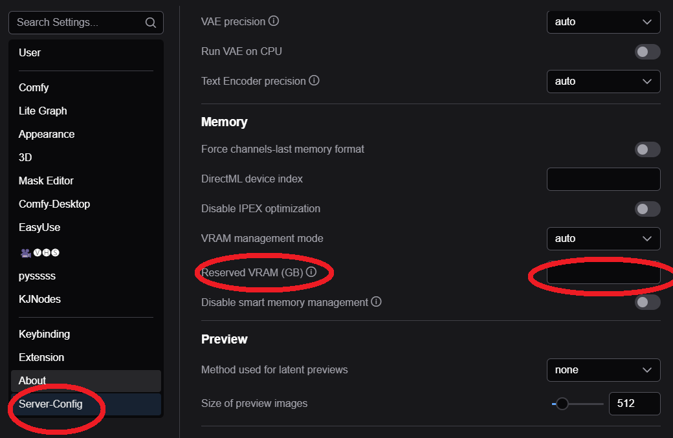
Task: Click info icon next to VAE precision
Action: 274,21
